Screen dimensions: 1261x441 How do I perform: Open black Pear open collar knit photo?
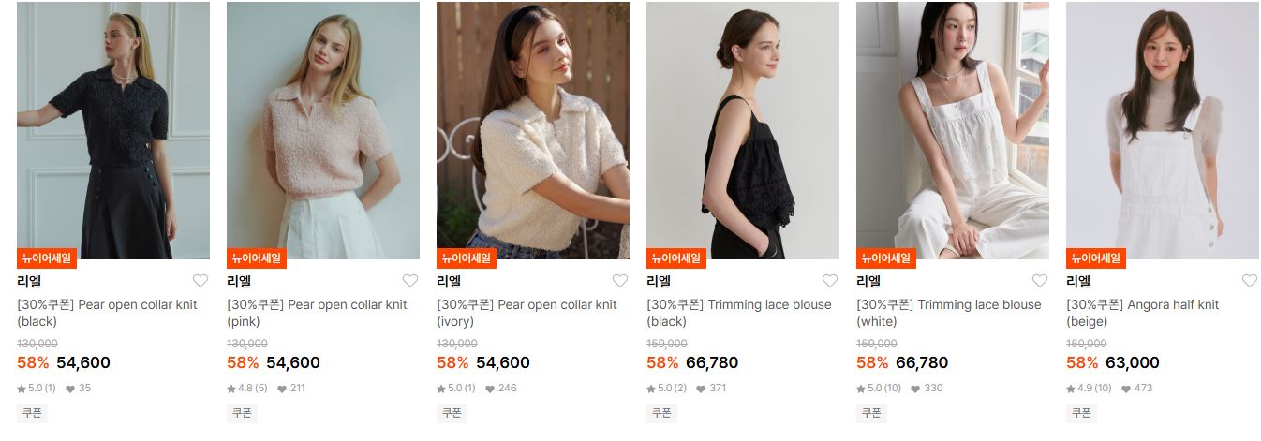click(x=113, y=130)
